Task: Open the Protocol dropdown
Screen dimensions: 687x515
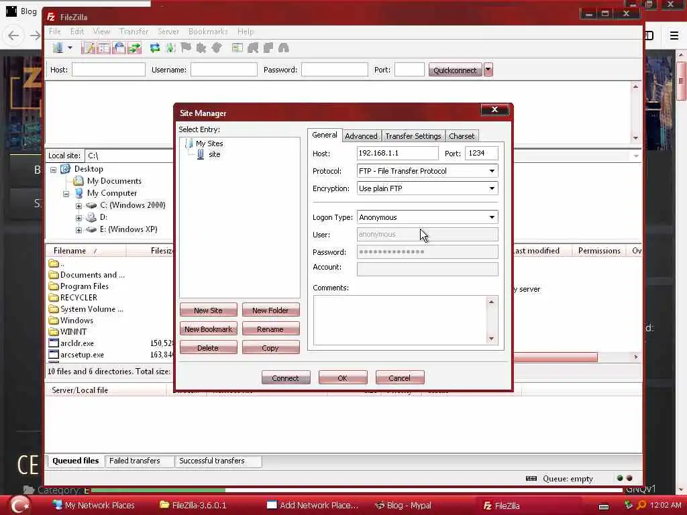Action: click(492, 171)
